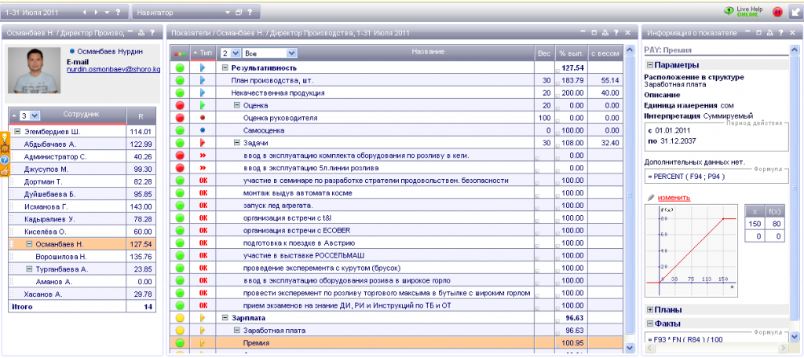Open help for the Навигатор
This screenshot has width=804, height=358.
coord(250,12)
